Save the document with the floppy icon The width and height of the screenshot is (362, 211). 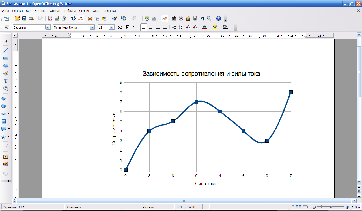click(x=24, y=18)
